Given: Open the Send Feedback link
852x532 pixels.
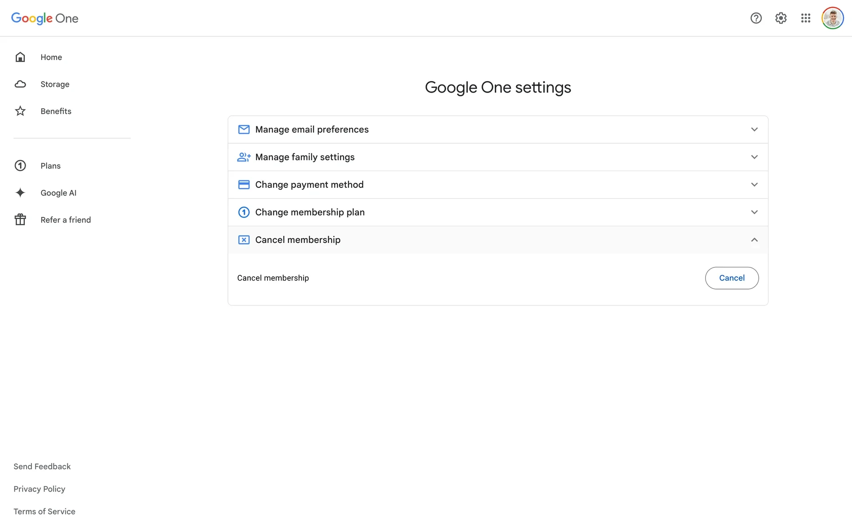Looking at the screenshot, I should pos(42,466).
